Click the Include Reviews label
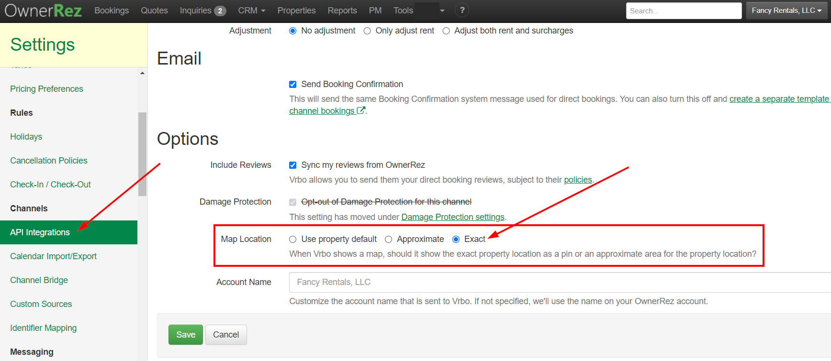This screenshot has height=361, width=831. 241,165
